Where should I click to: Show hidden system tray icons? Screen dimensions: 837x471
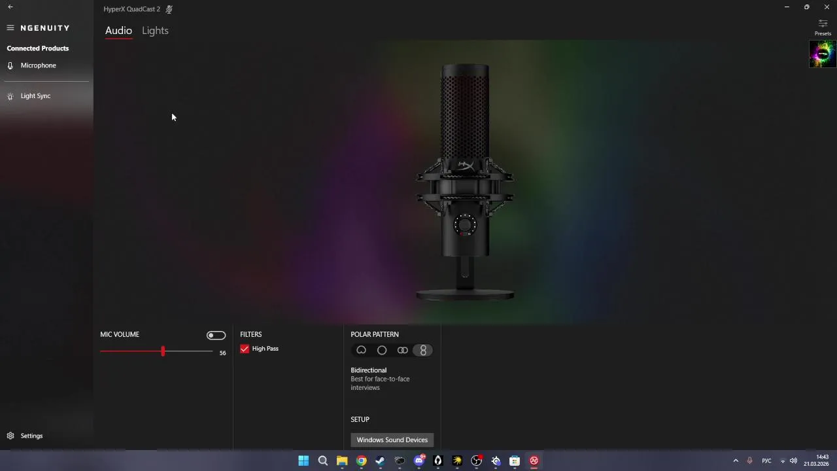tap(736, 461)
